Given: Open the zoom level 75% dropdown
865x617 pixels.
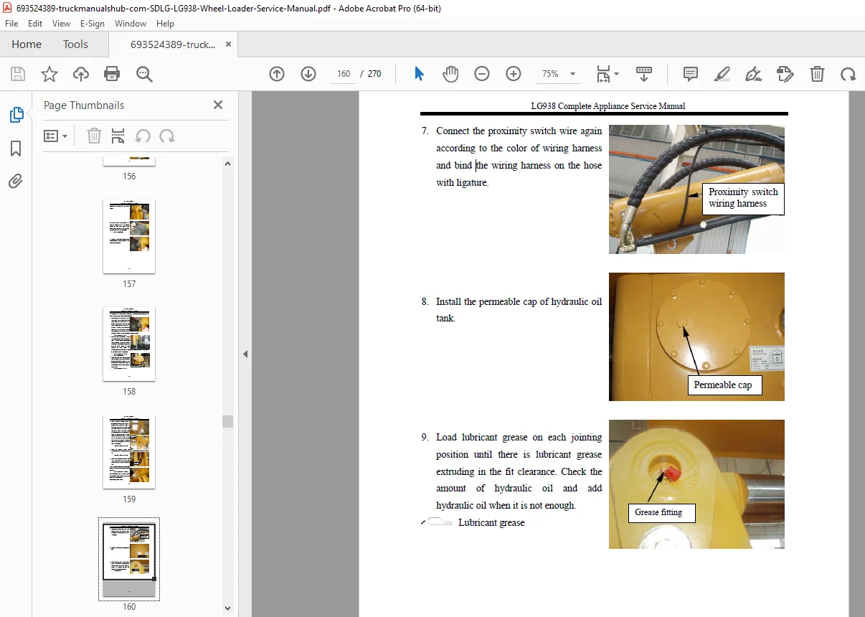Looking at the screenshot, I should [558, 74].
